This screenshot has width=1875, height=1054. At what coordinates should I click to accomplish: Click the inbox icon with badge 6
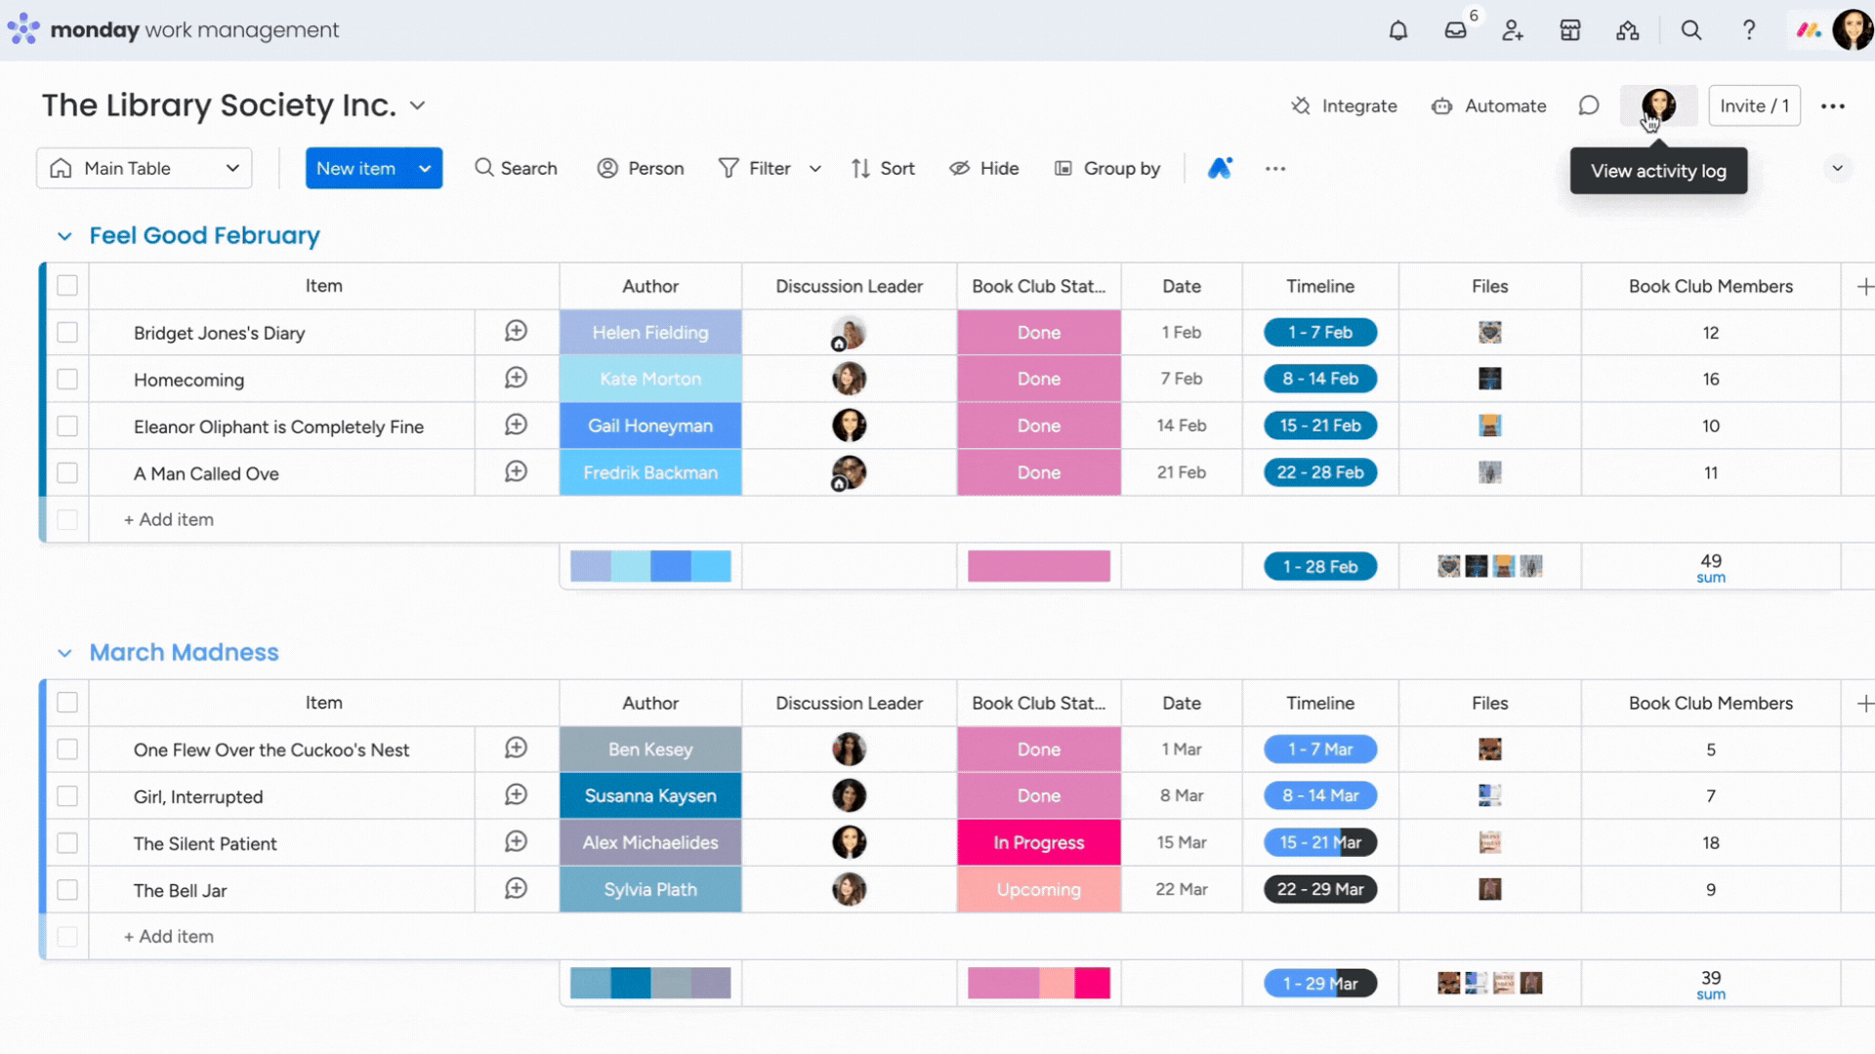1455,29
